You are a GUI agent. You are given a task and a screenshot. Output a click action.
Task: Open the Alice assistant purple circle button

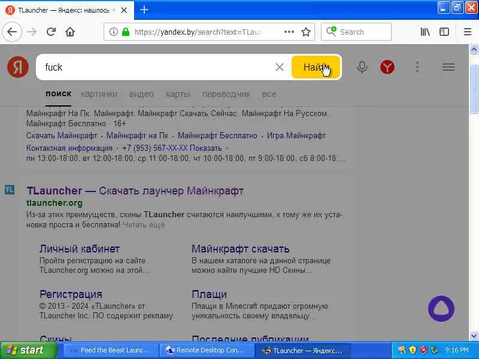pyautogui.click(x=441, y=309)
